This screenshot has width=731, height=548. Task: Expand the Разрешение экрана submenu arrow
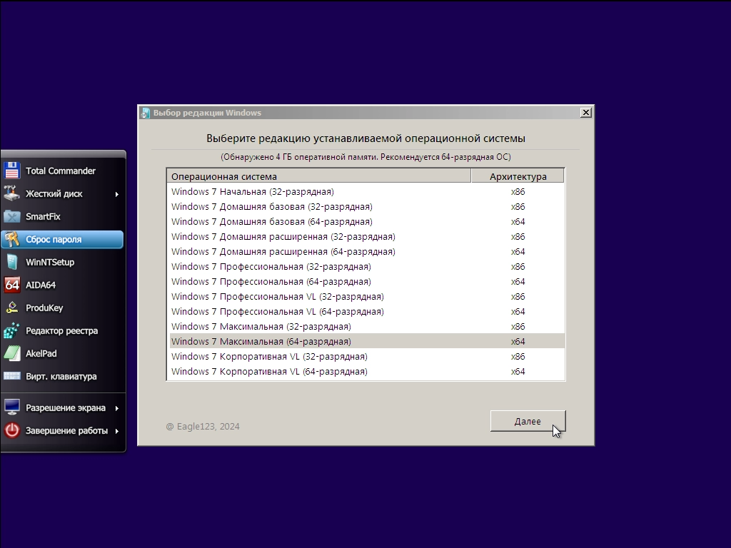[116, 408]
